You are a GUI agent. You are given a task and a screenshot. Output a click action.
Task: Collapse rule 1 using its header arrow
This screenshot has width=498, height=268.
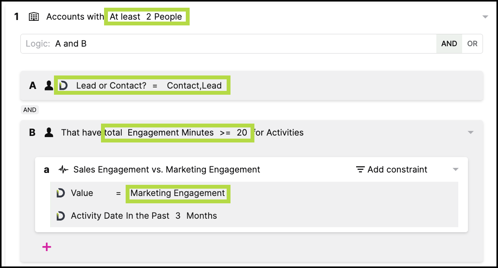pyautogui.click(x=485, y=17)
